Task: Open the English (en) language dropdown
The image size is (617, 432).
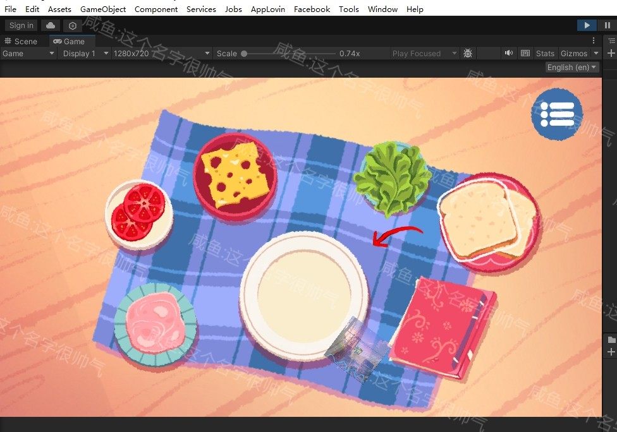Action: [572, 67]
